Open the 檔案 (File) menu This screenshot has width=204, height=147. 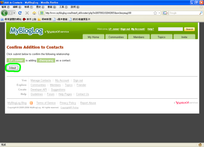[x=5, y=7]
